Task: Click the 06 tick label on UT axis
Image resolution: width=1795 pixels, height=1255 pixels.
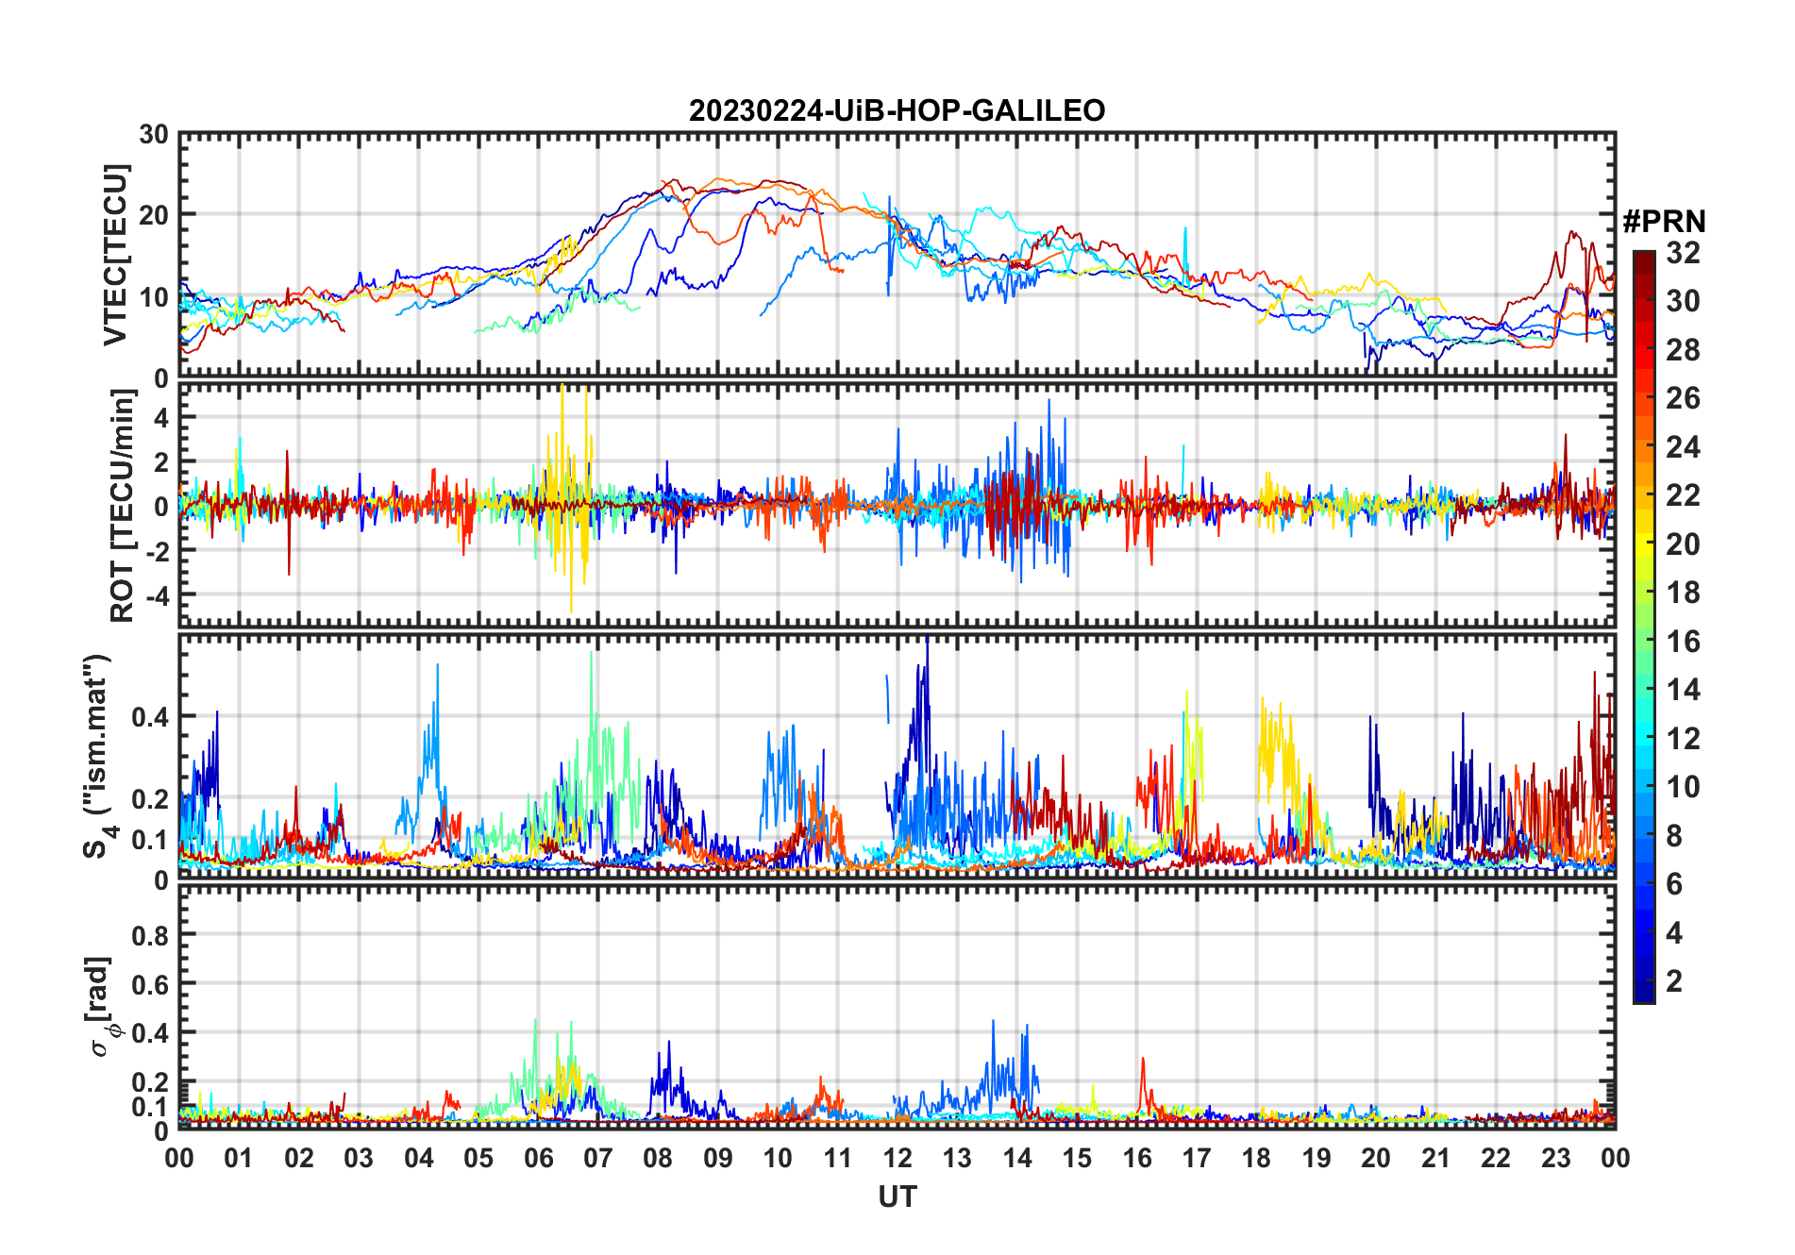Action: [538, 1158]
